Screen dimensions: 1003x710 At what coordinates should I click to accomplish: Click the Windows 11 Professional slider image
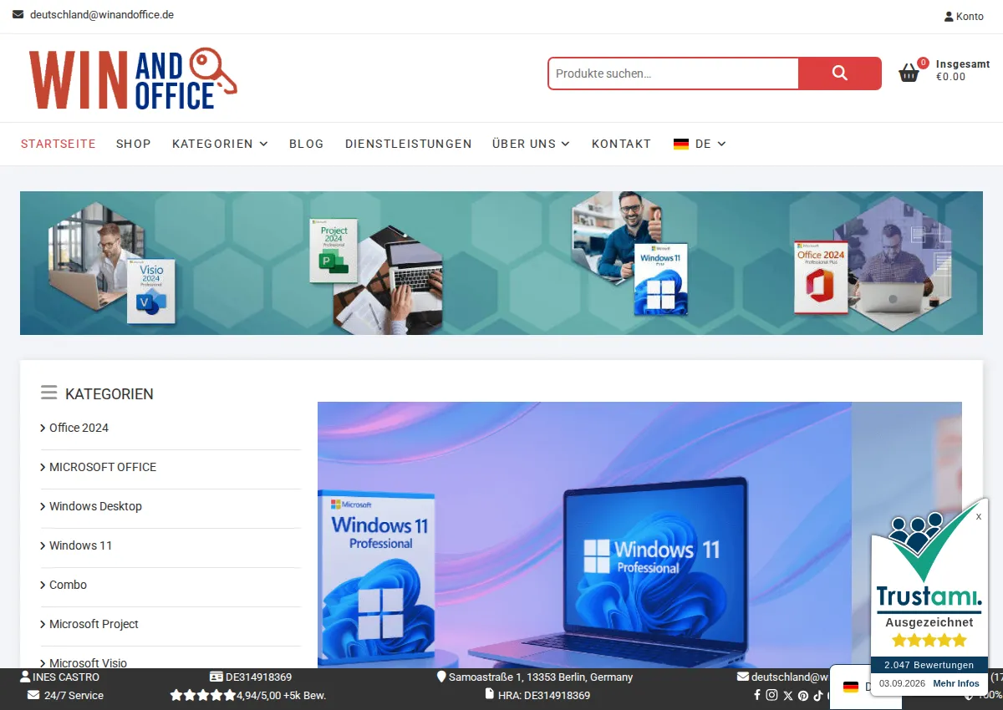pyautogui.click(x=584, y=535)
